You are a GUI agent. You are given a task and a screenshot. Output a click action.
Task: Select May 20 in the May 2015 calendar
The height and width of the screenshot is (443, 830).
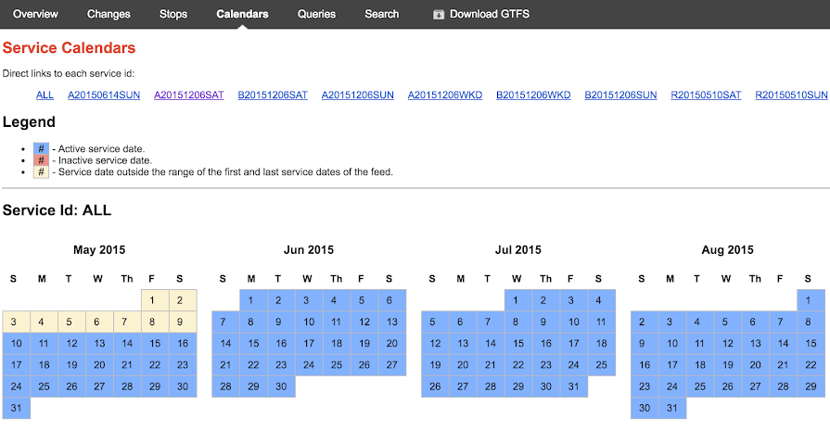[x=99, y=365]
